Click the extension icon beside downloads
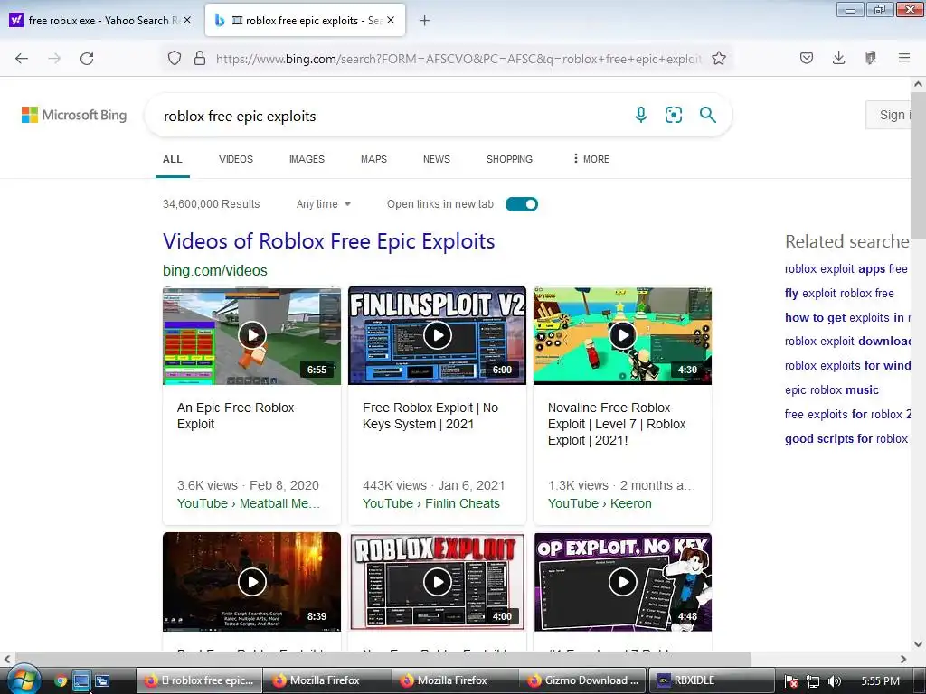The height and width of the screenshot is (694, 926). 871,58
